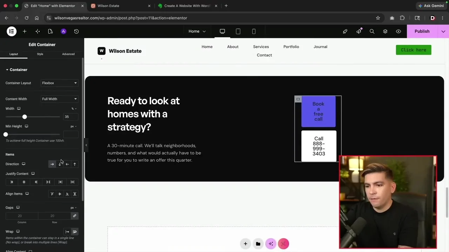Go back in browser history
The height and width of the screenshot is (252, 449).
pyautogui.click(x=6, y=18)
